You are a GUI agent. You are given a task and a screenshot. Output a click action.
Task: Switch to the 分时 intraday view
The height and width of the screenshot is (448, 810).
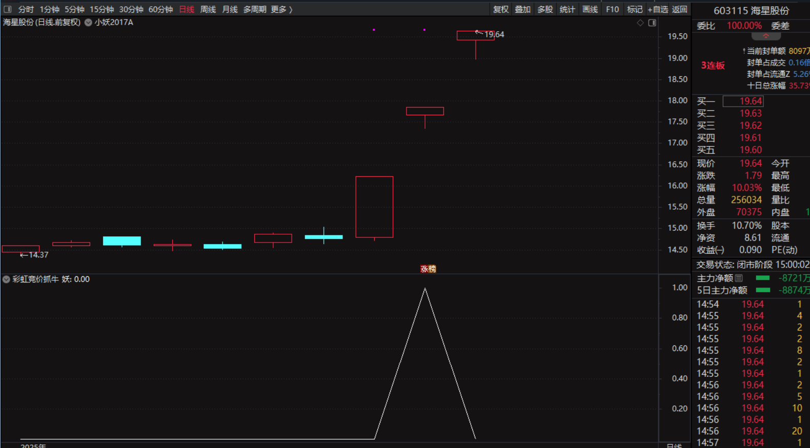coord(26,9)
